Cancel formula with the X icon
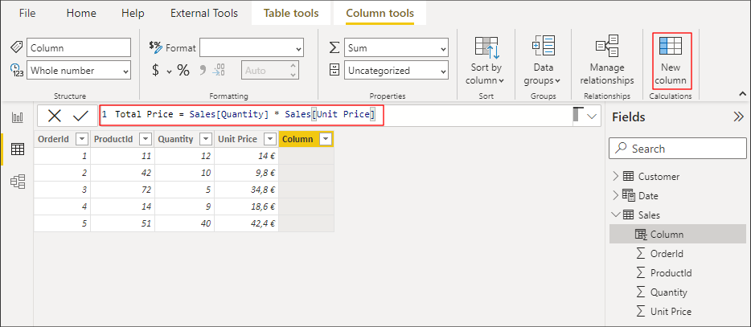Image resolution: width=751 pixels, height=327 pixels. [55, 116]
